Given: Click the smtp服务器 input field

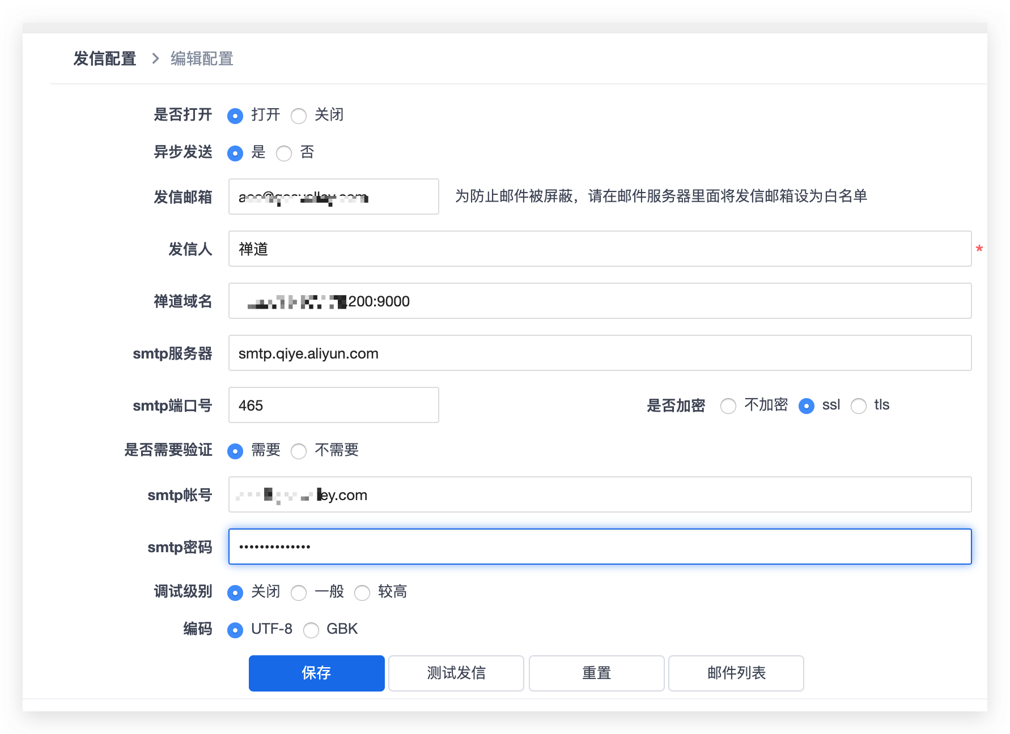Looking at the screenshot, I should 600,353.
